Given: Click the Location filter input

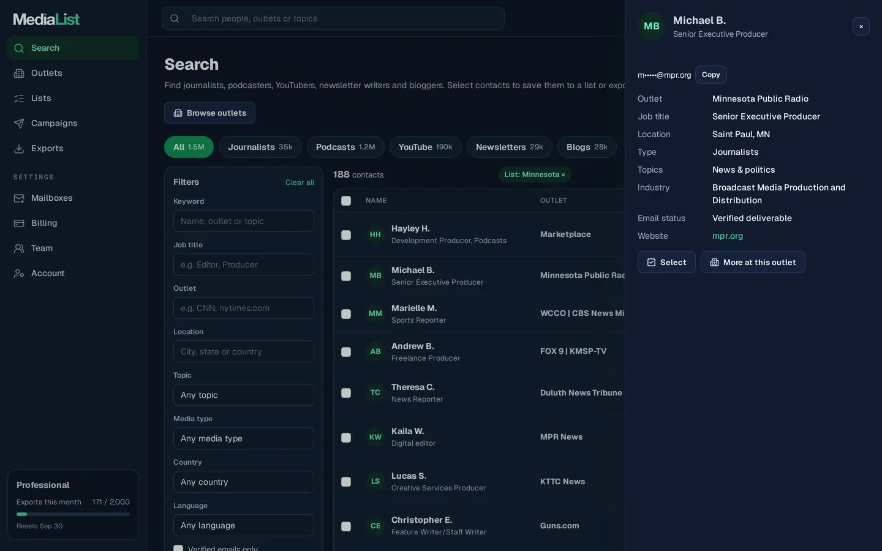Looking at the screenshot, I should (x=244, y=351).
